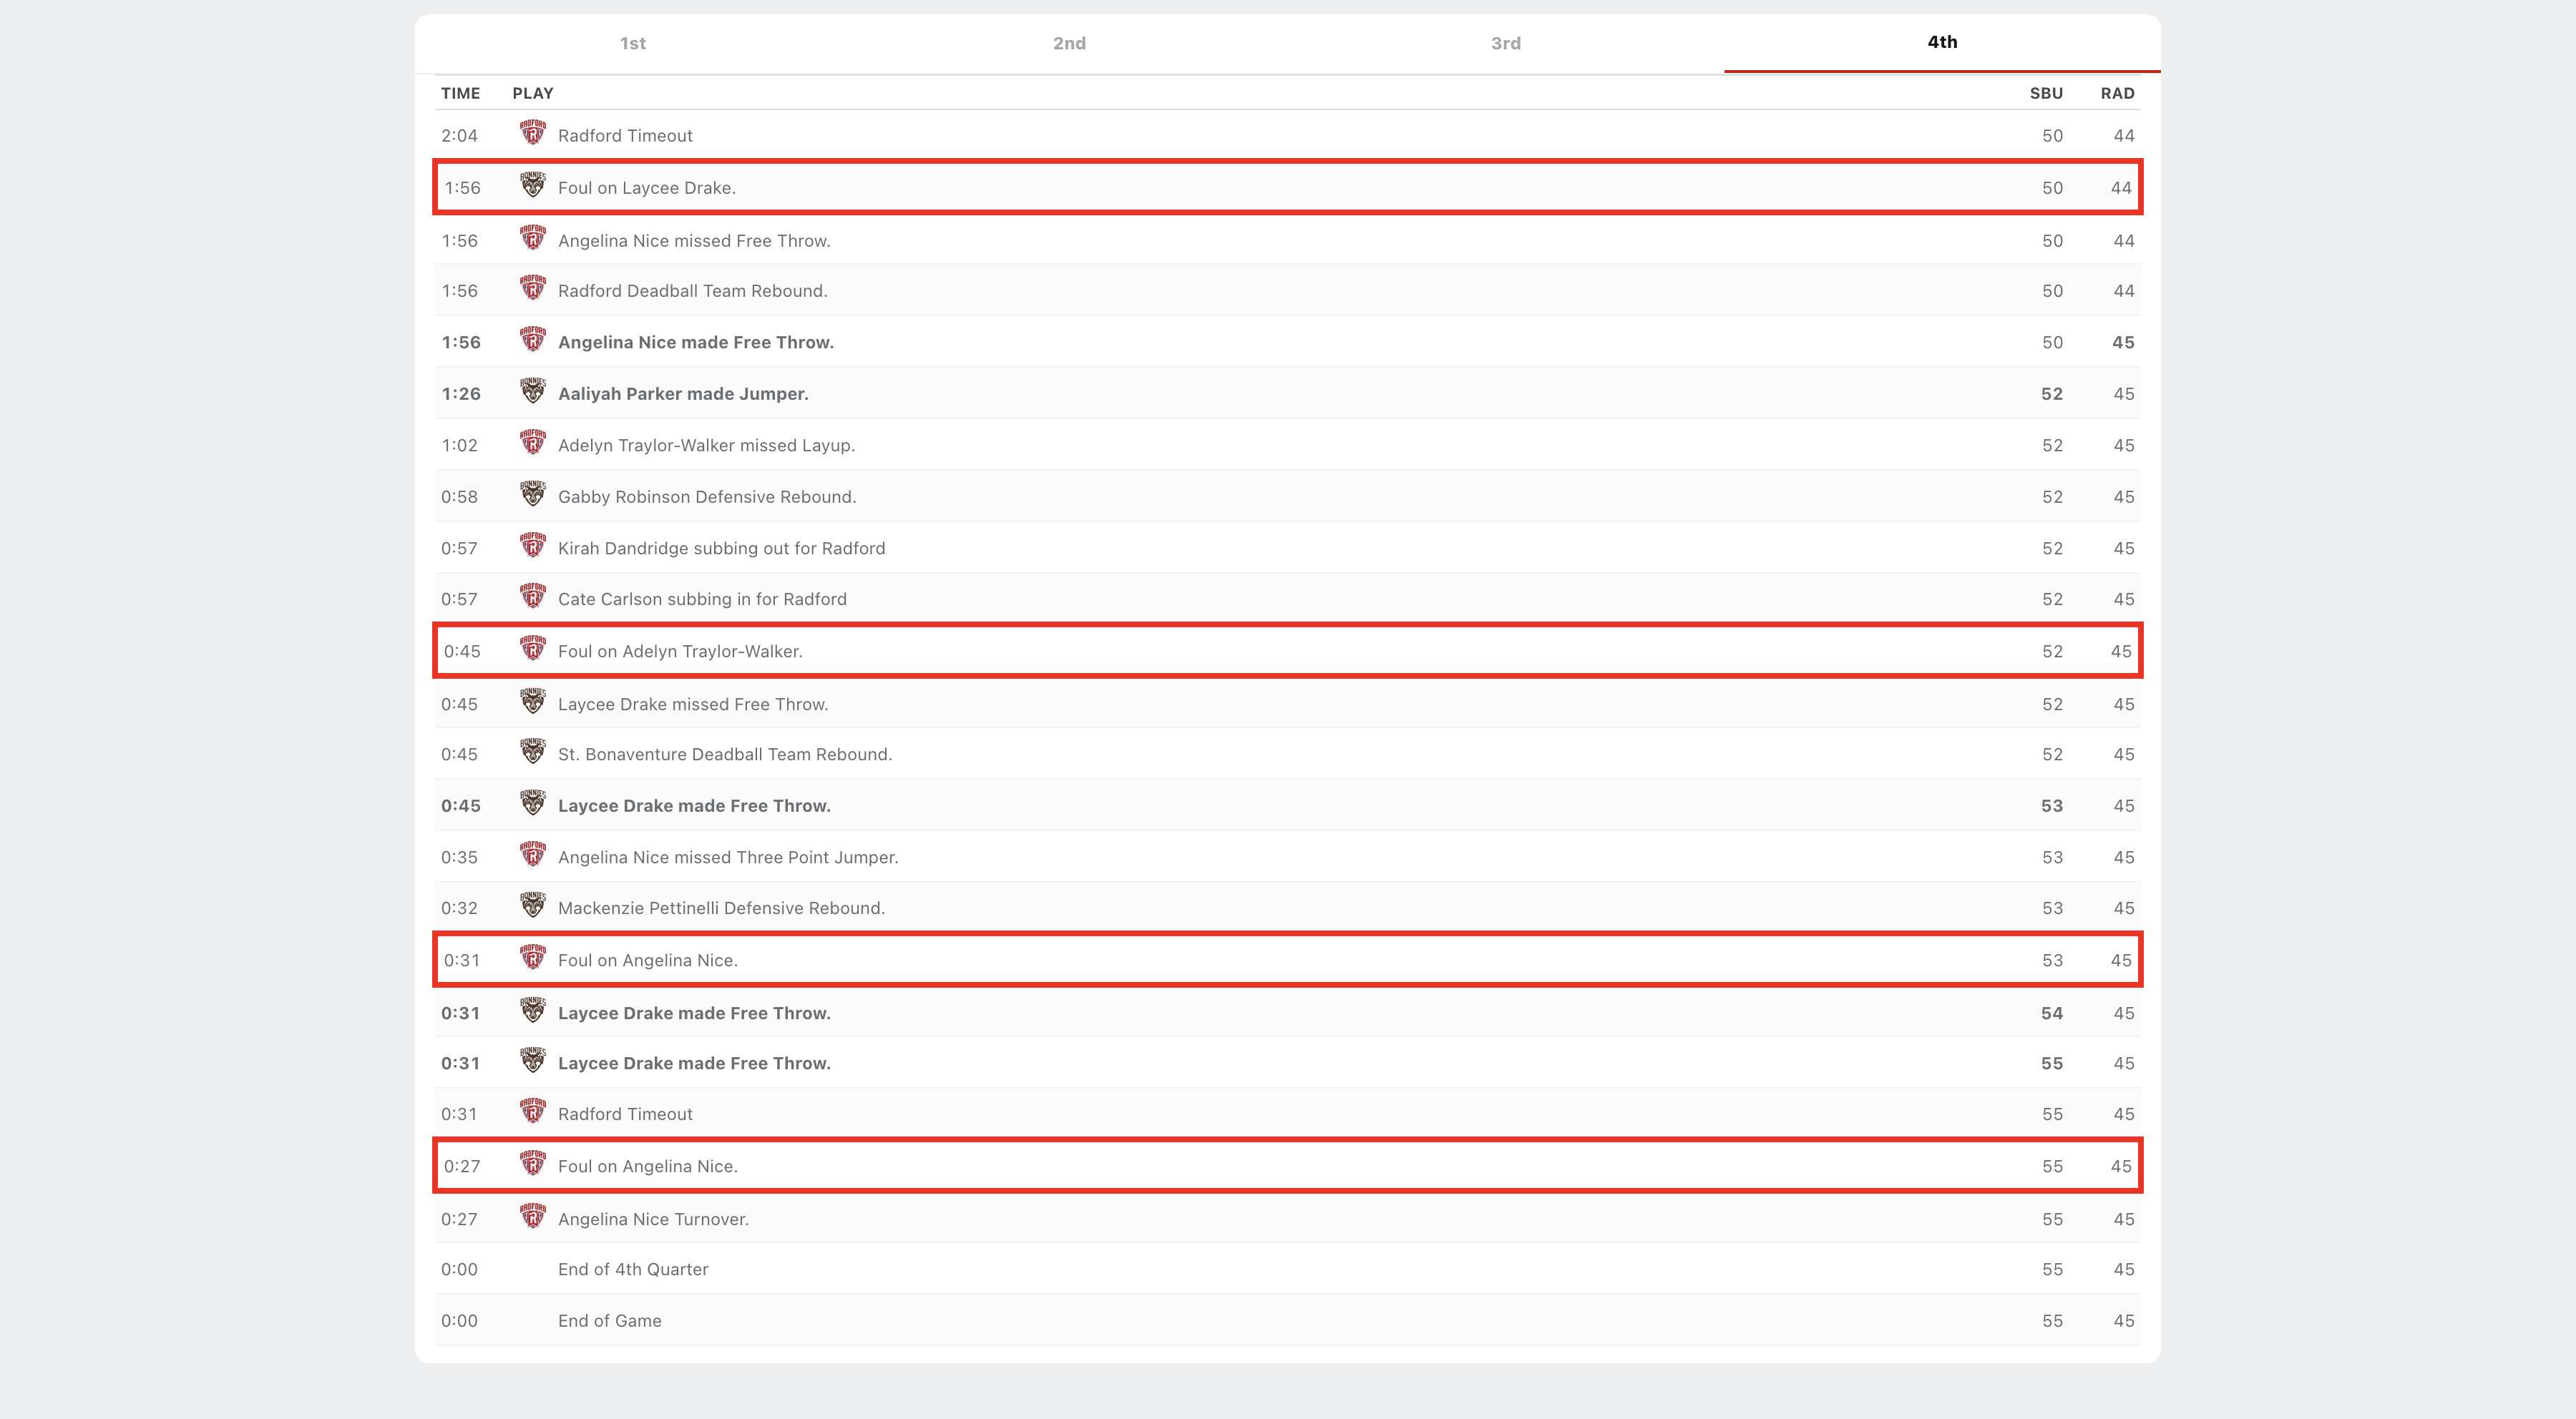
Task: Click Radford logo next to Angelina Nice Turnover
Action: click(533, 1216)
